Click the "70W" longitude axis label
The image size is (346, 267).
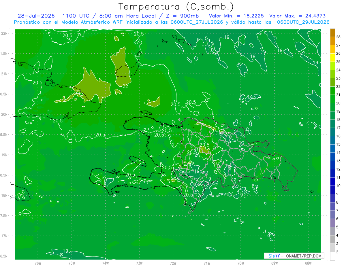pyautogui.click(x=240, y=263)
